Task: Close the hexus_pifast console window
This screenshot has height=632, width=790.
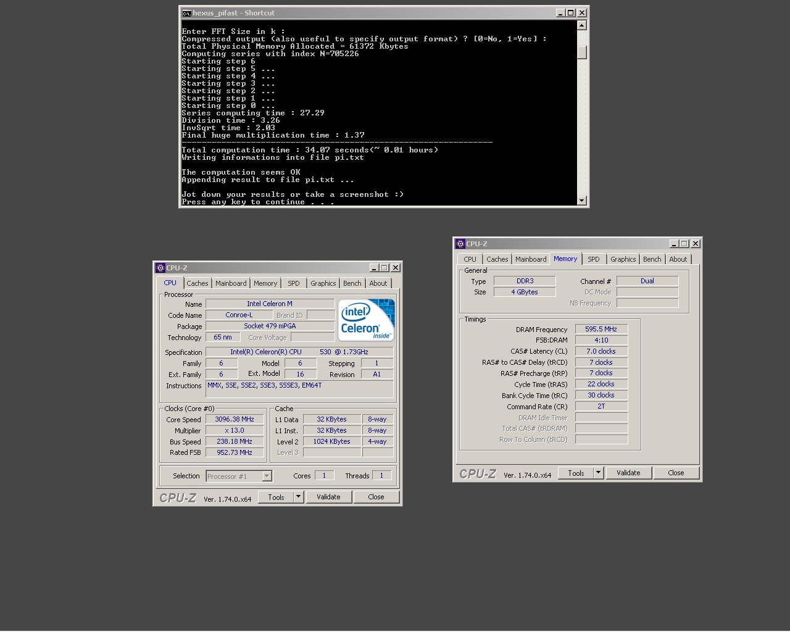Action: (x=581, y=13)
